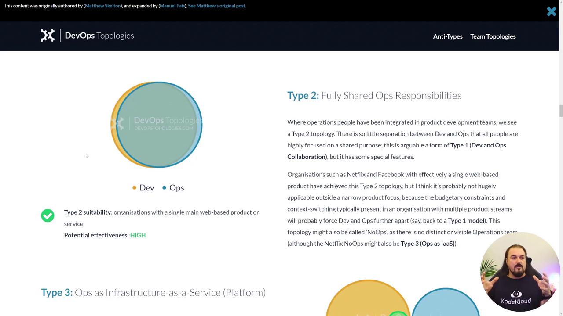Go to the Team Topologies section
563x316 pixels.
(x=493, y=36)
